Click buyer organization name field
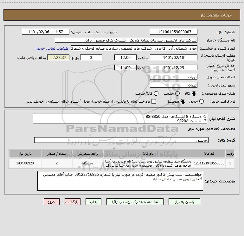Screen dimensions: 244x236 point(126,40)
